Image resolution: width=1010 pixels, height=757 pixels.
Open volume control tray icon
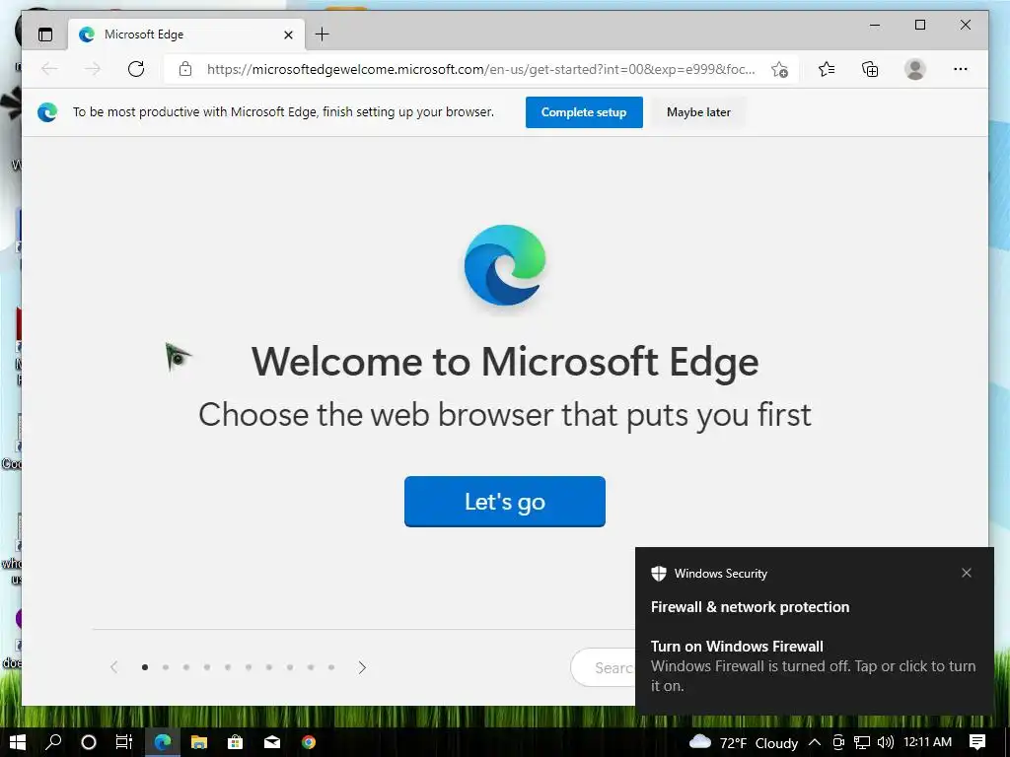coord(886,742)
